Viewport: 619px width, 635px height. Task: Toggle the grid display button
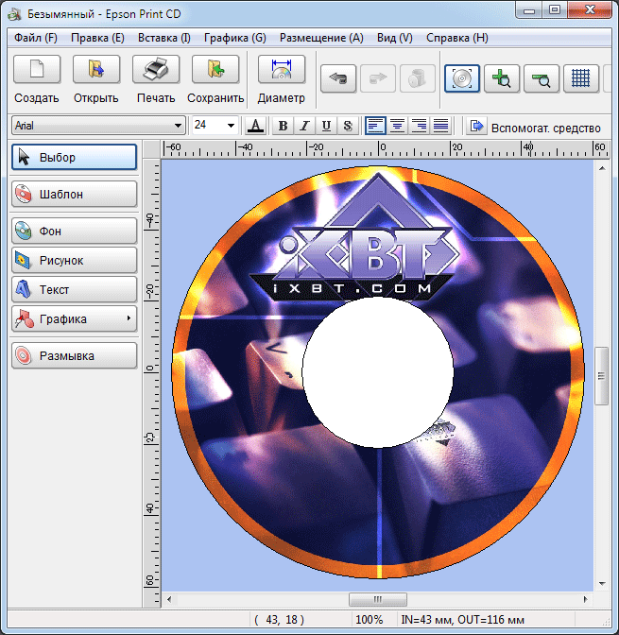(x=581, y=78)
